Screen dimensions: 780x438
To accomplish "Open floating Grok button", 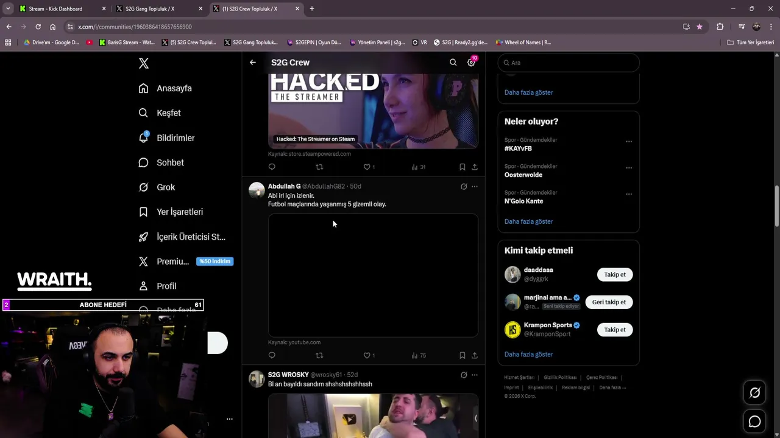I will point(754,393).
